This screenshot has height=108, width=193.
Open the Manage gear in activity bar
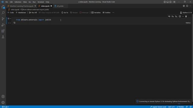[3, 102]
